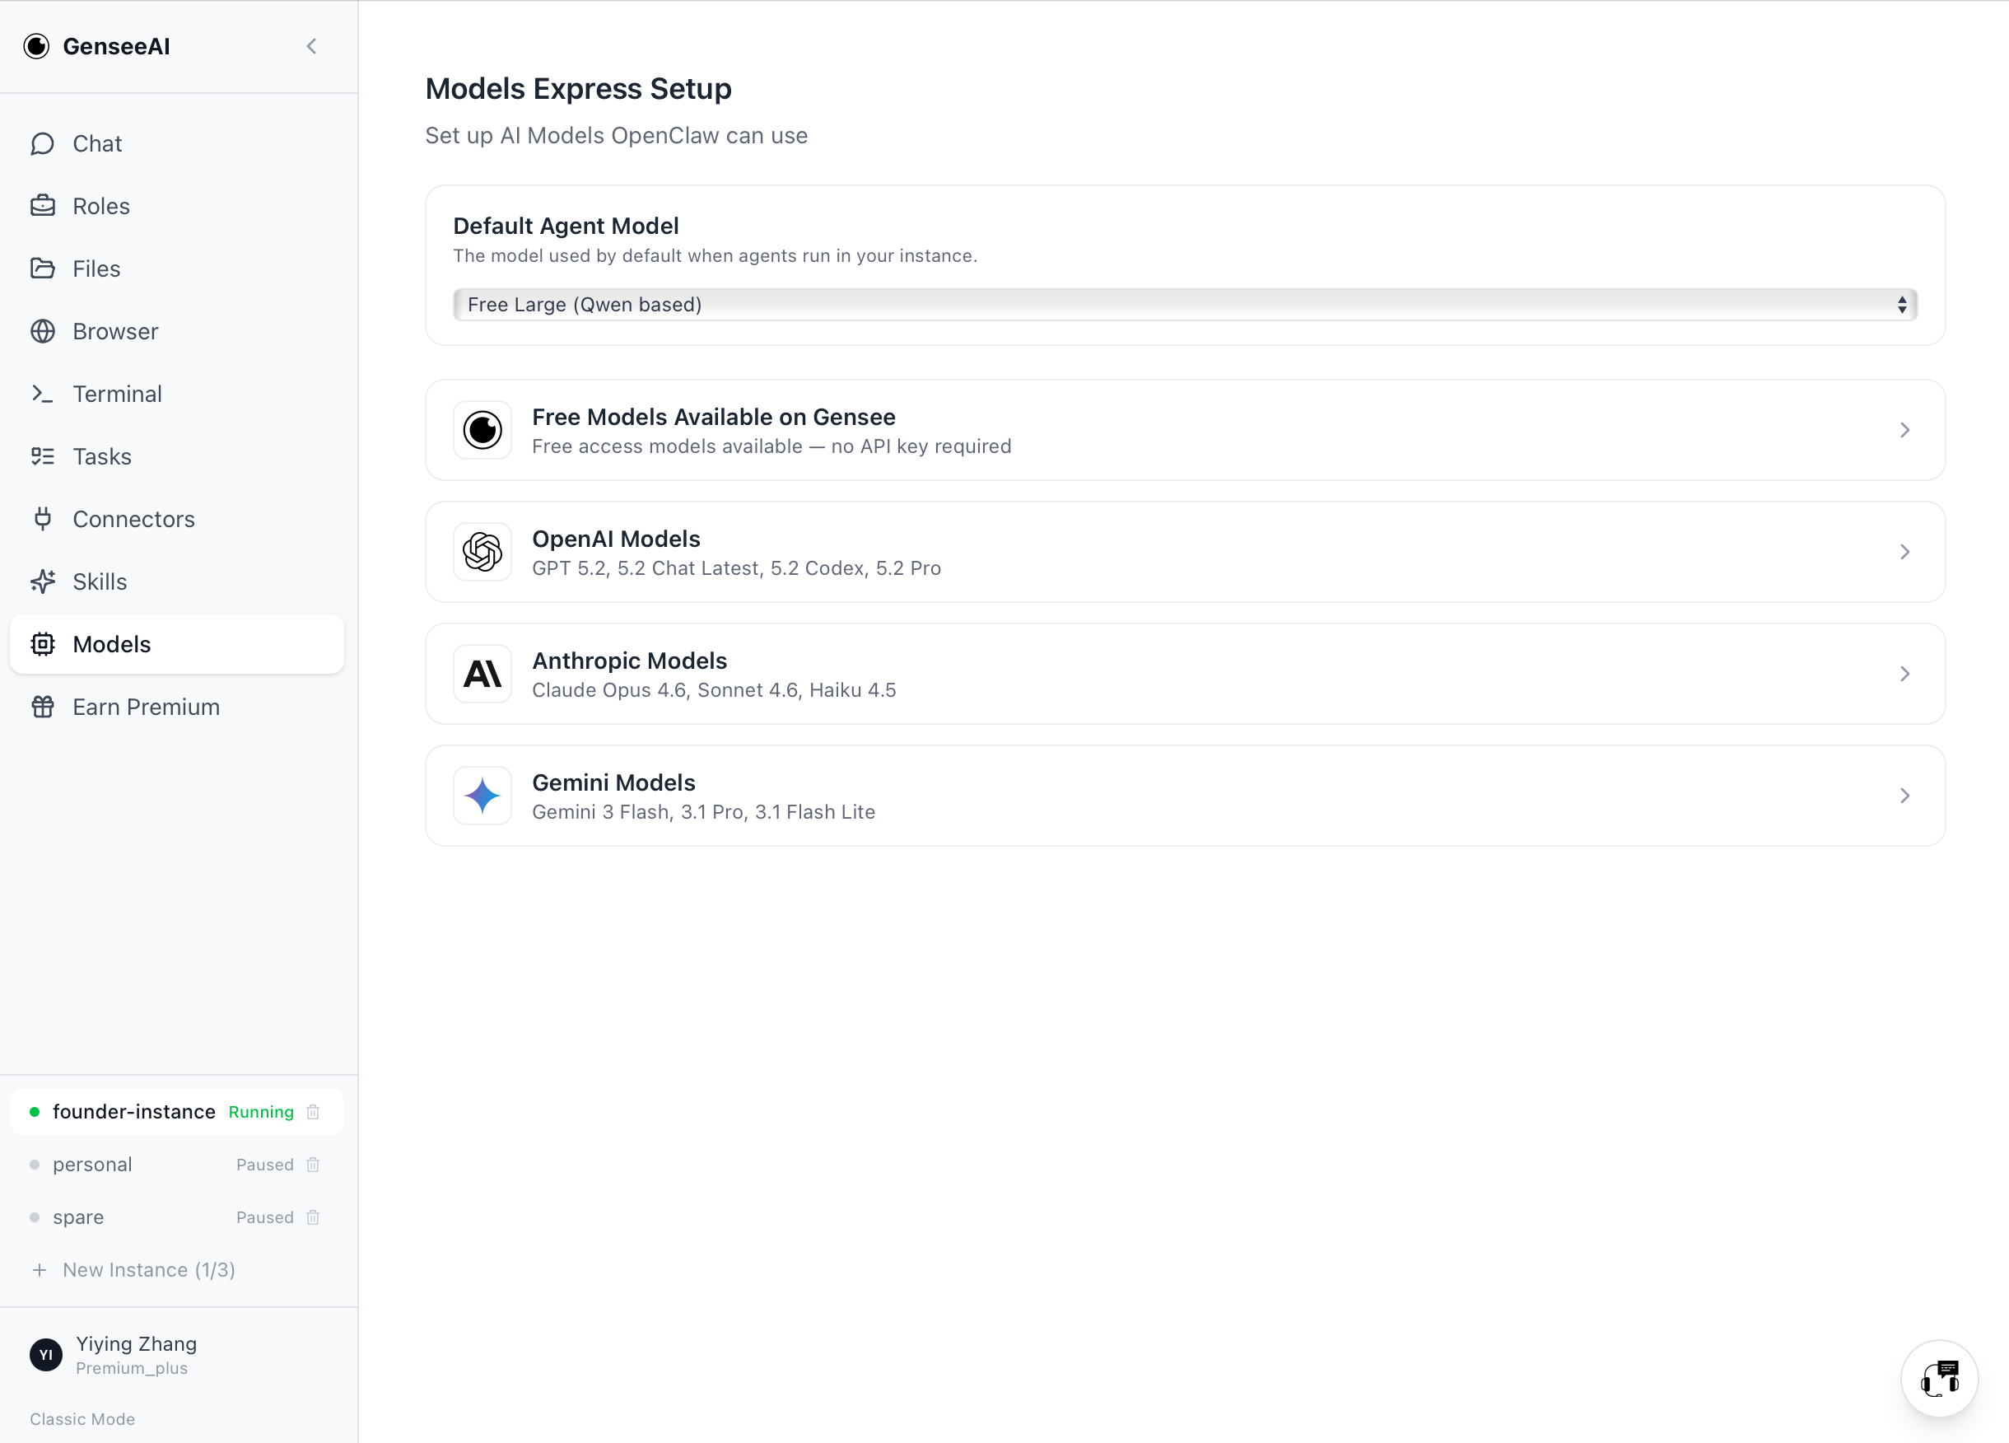Click the green dot beside founder-instance
This screenshot has height=1443, width=2009.
click(x=35, y=1112)
